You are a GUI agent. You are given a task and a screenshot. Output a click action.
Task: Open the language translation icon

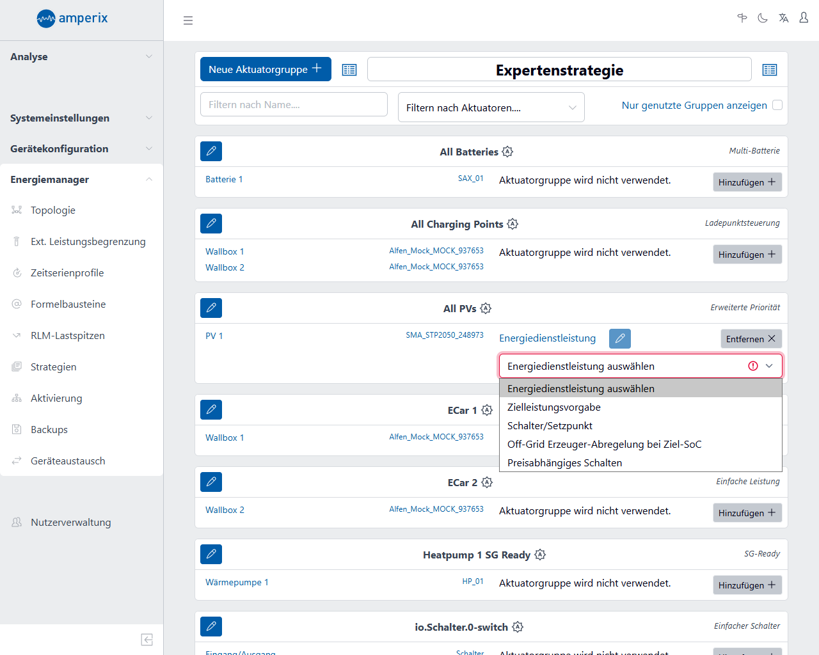(x=783, y=18)
